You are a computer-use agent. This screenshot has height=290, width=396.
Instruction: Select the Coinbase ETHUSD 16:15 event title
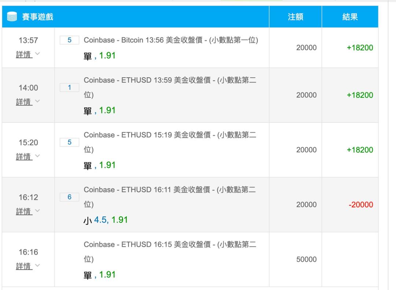[x=170, y=252]
